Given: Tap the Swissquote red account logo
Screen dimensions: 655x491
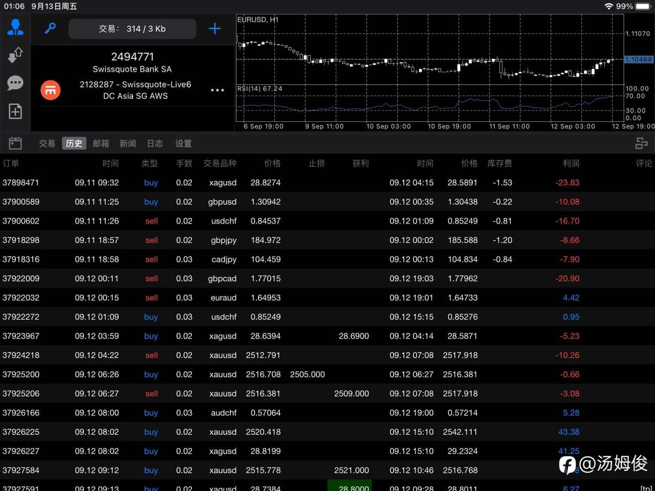Looking at the screenshot, I should [51, 91].
